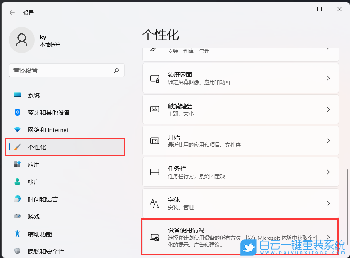Click the 帐户 accounts icon
The image size is (350, 258).
point(17,182)
